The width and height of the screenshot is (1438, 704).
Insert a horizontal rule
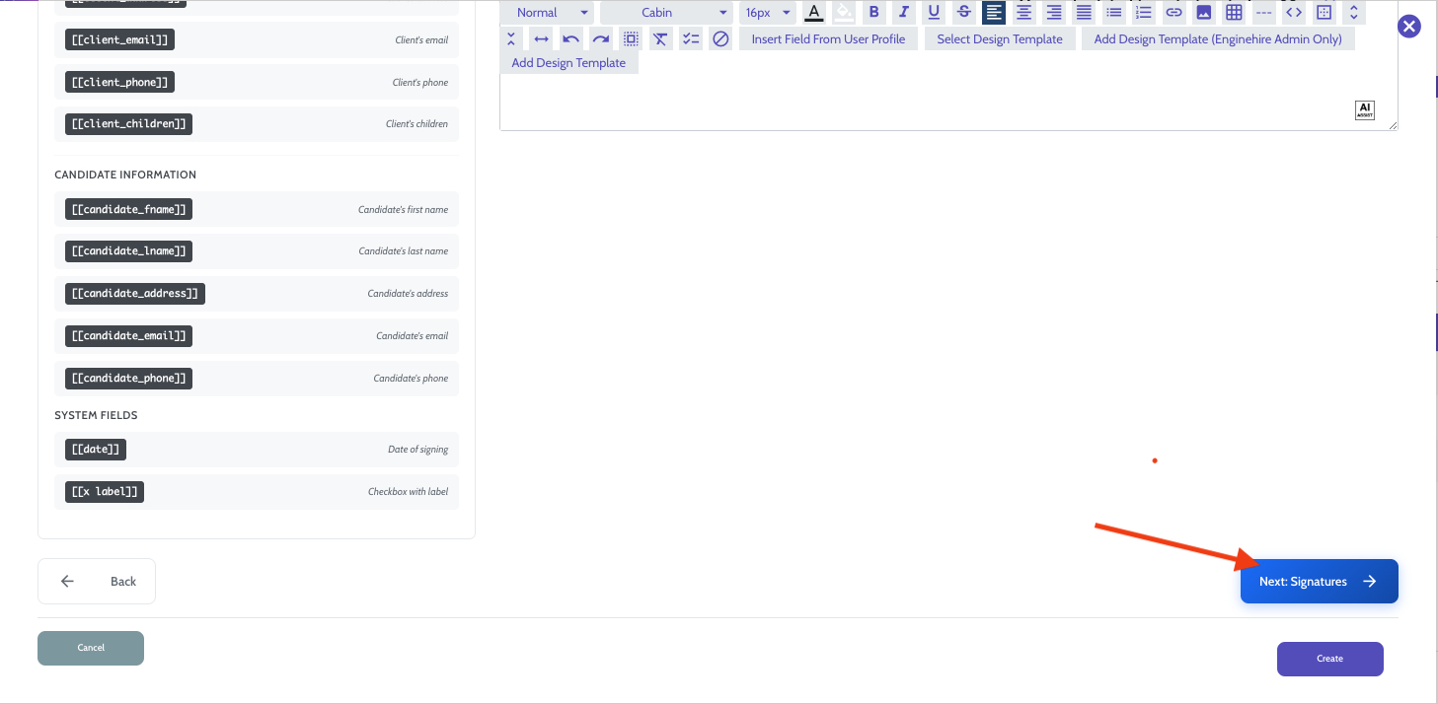point(1263,12)
